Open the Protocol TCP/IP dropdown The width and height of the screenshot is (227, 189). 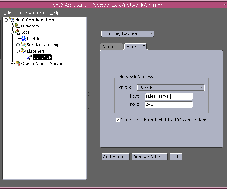pyautogui.click(x=170, y=87)
